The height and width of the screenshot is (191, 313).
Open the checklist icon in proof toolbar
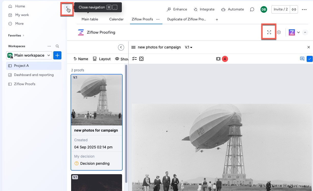135,59
